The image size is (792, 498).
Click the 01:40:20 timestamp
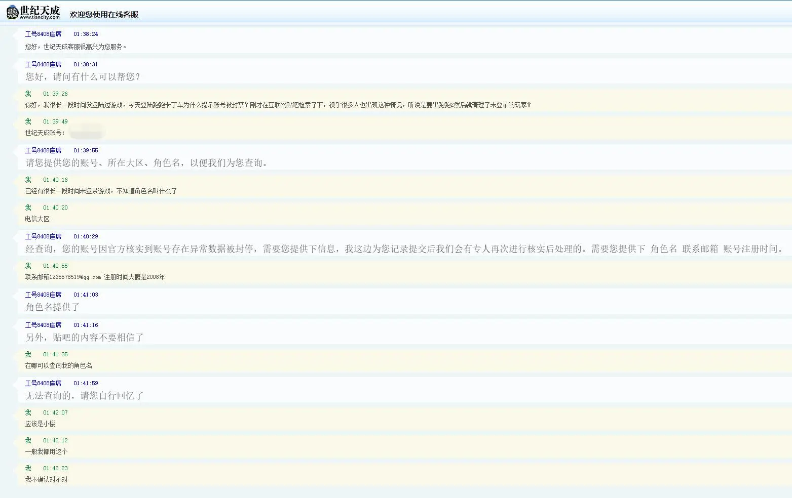pos(55,208)
